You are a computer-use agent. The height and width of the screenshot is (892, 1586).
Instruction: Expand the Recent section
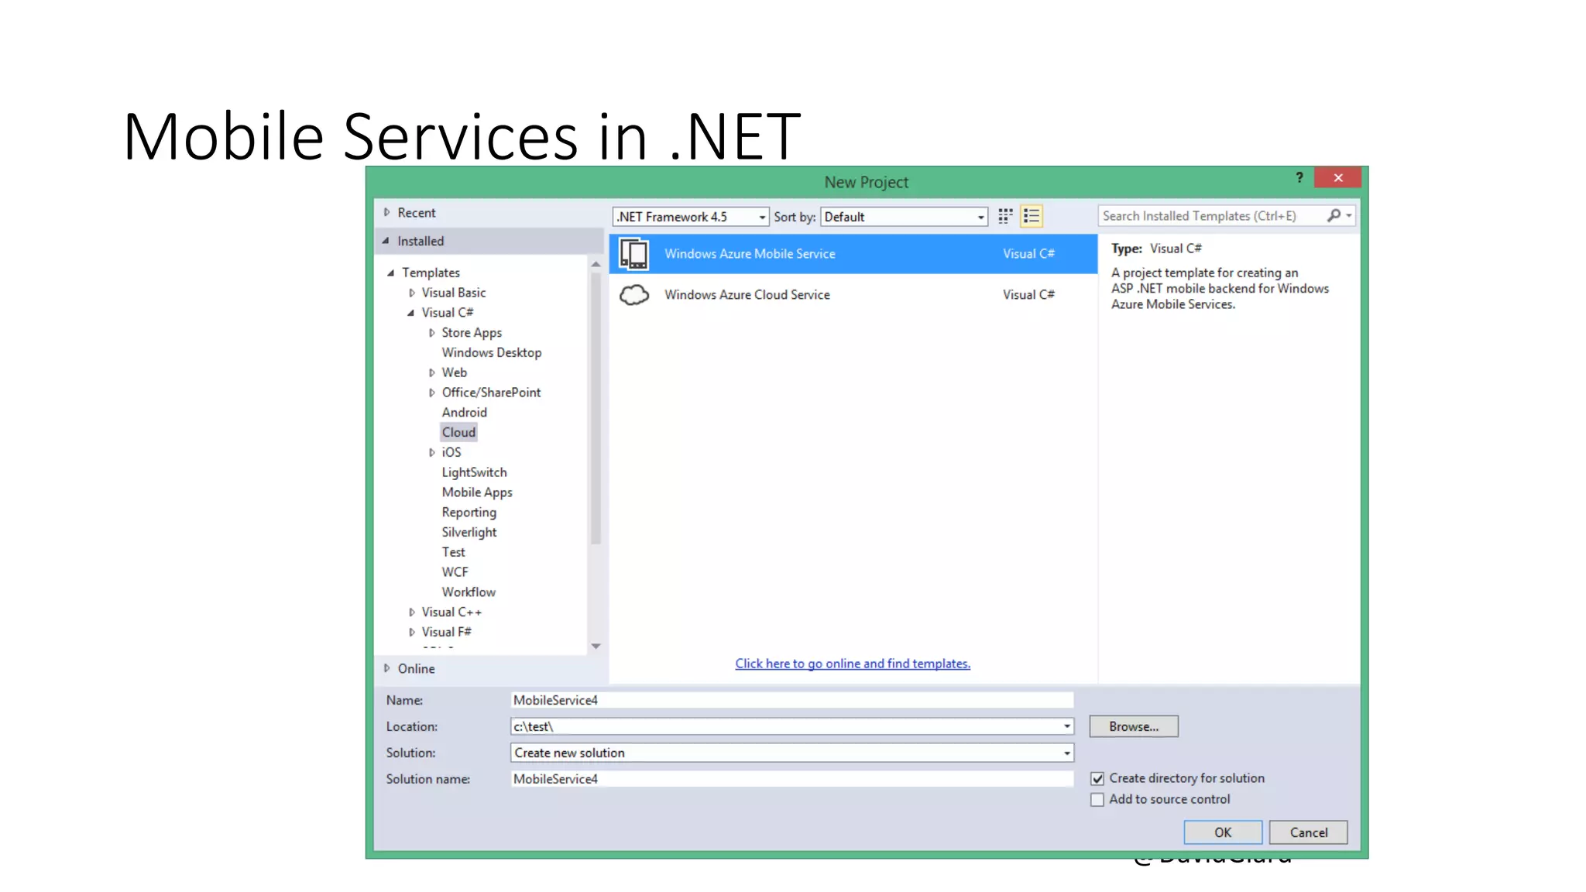(386, 212)
